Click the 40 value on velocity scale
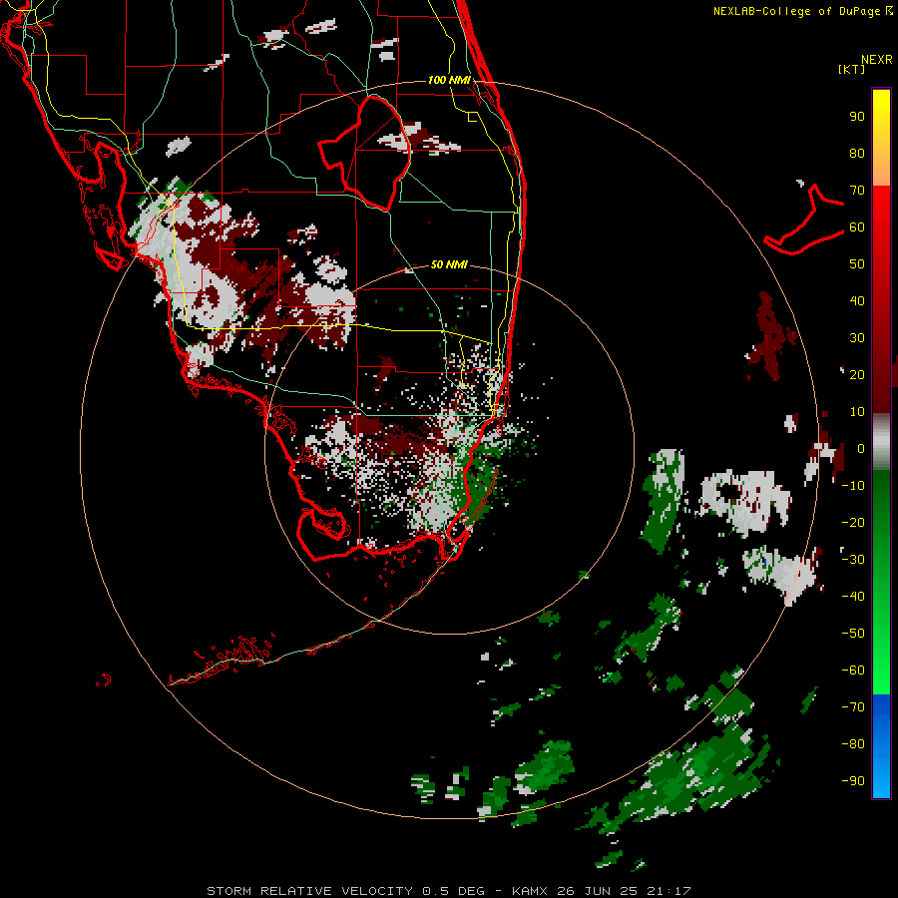Screen dimensions: 898x898 coord(857,301)
